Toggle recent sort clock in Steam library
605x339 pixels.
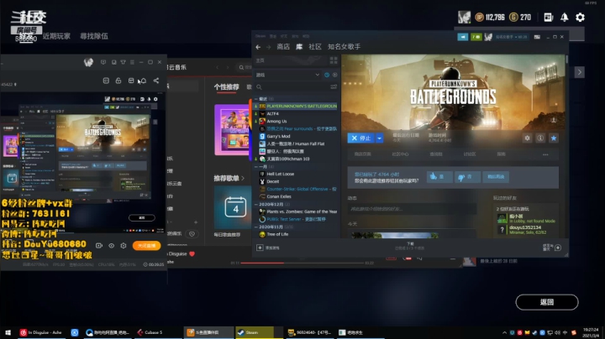click(327, 75)
